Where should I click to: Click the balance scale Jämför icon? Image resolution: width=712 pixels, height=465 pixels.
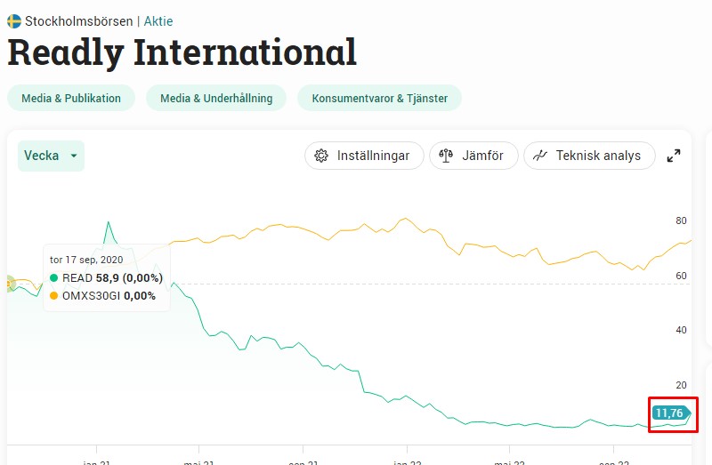[x=447, y=156]
